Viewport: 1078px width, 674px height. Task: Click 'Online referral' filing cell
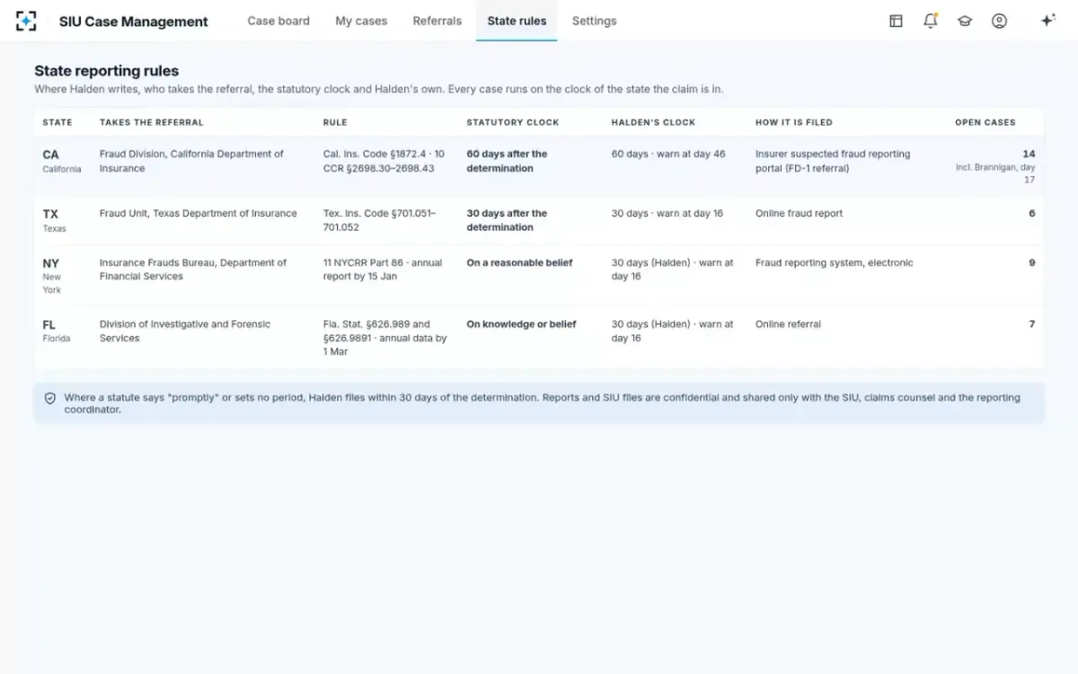788,324
